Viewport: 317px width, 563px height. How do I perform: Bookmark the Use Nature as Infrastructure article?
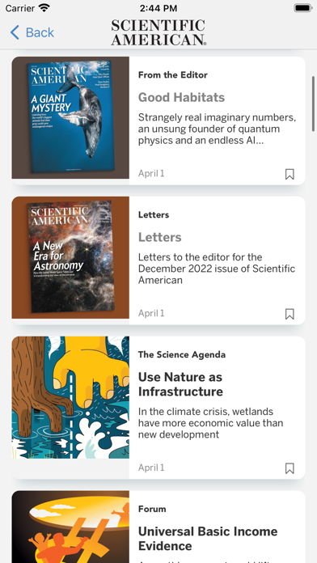click(x=290, y=468)
